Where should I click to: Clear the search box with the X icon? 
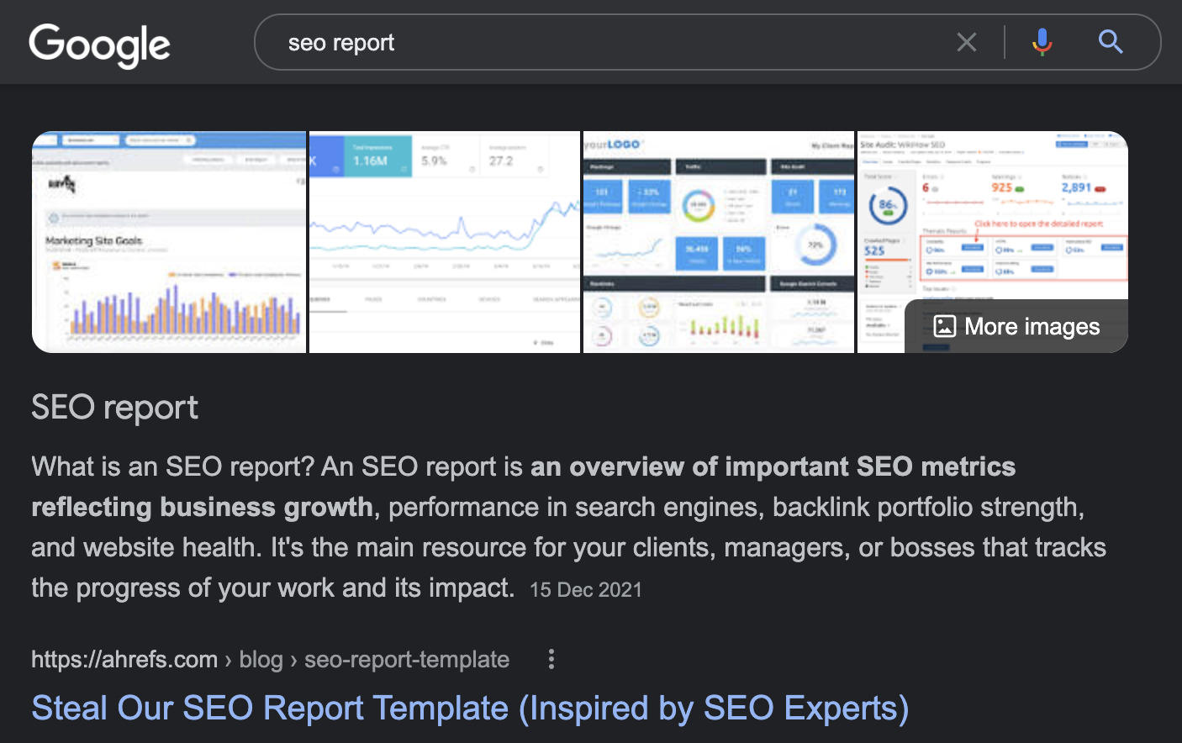967,42
